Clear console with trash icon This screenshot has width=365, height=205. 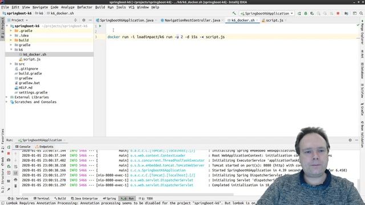point(15,186)
